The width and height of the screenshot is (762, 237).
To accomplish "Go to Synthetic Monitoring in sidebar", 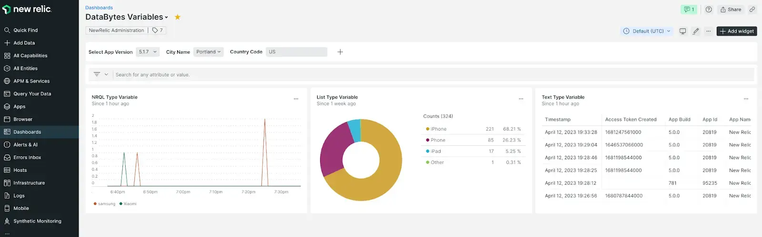I will [x=37, y=221].
